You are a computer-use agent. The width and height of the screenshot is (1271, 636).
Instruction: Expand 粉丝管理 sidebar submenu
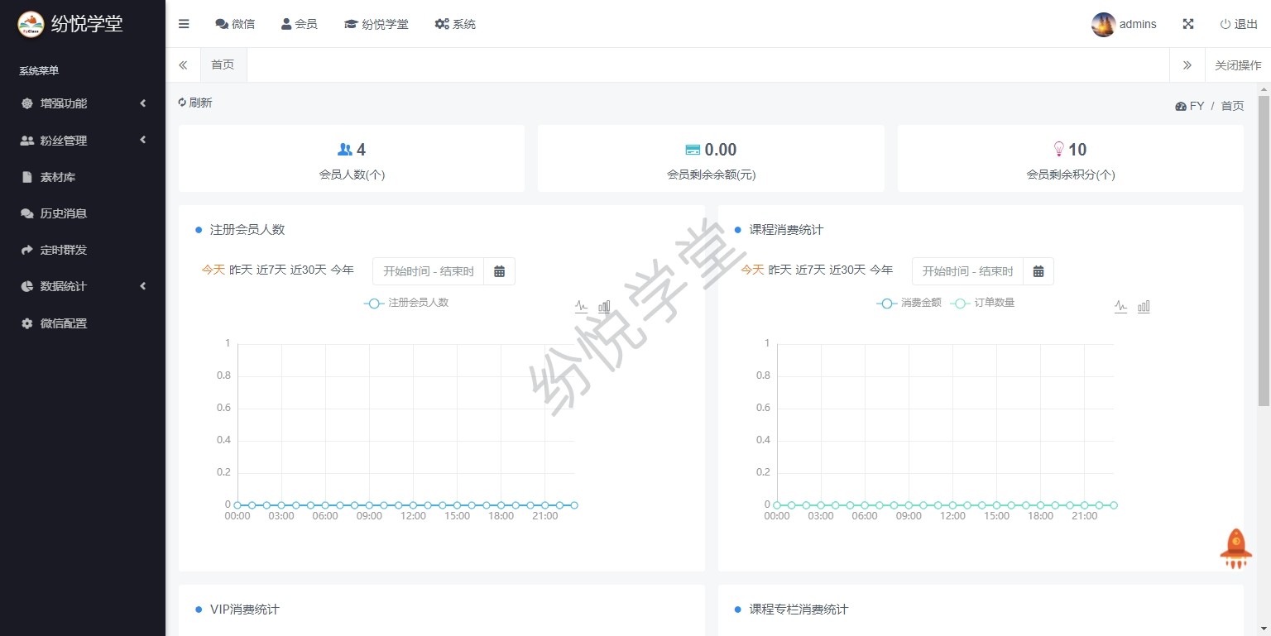[x=83, y=141]
